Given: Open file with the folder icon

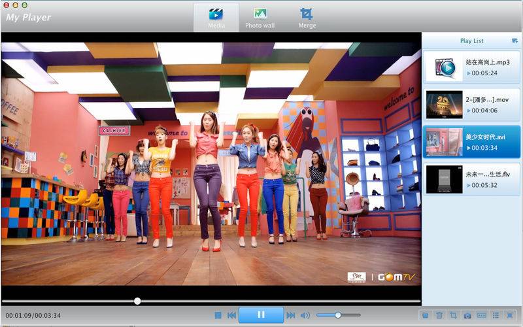Looking at the screenshot, I should 426,315.
